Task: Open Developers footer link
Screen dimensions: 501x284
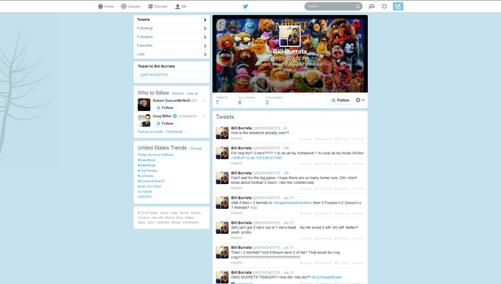Action: pos(190,223)
